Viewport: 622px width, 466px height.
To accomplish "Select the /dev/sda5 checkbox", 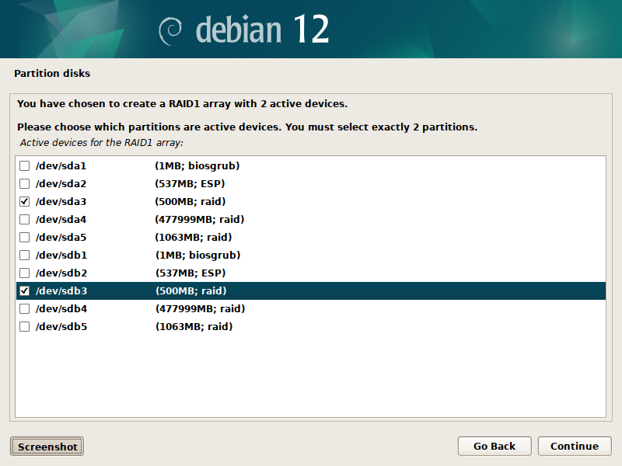I will click(x=24, y=238).
